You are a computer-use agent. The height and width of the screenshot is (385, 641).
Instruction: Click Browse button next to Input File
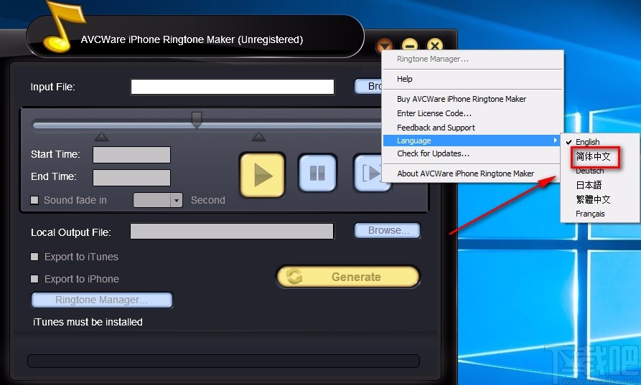[368, 86]
